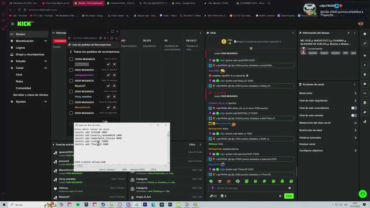
Task: Open Palabras baneadas chevron
Action: [355, 138]
